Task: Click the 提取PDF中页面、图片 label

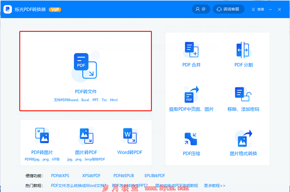Action: (191, 109)
